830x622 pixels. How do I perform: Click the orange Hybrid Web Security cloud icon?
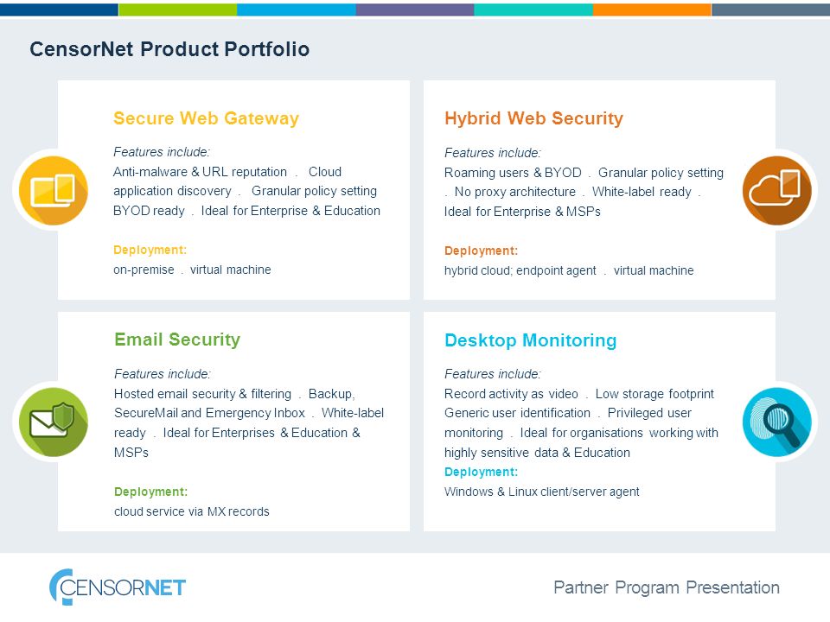(x=776, y=190)
